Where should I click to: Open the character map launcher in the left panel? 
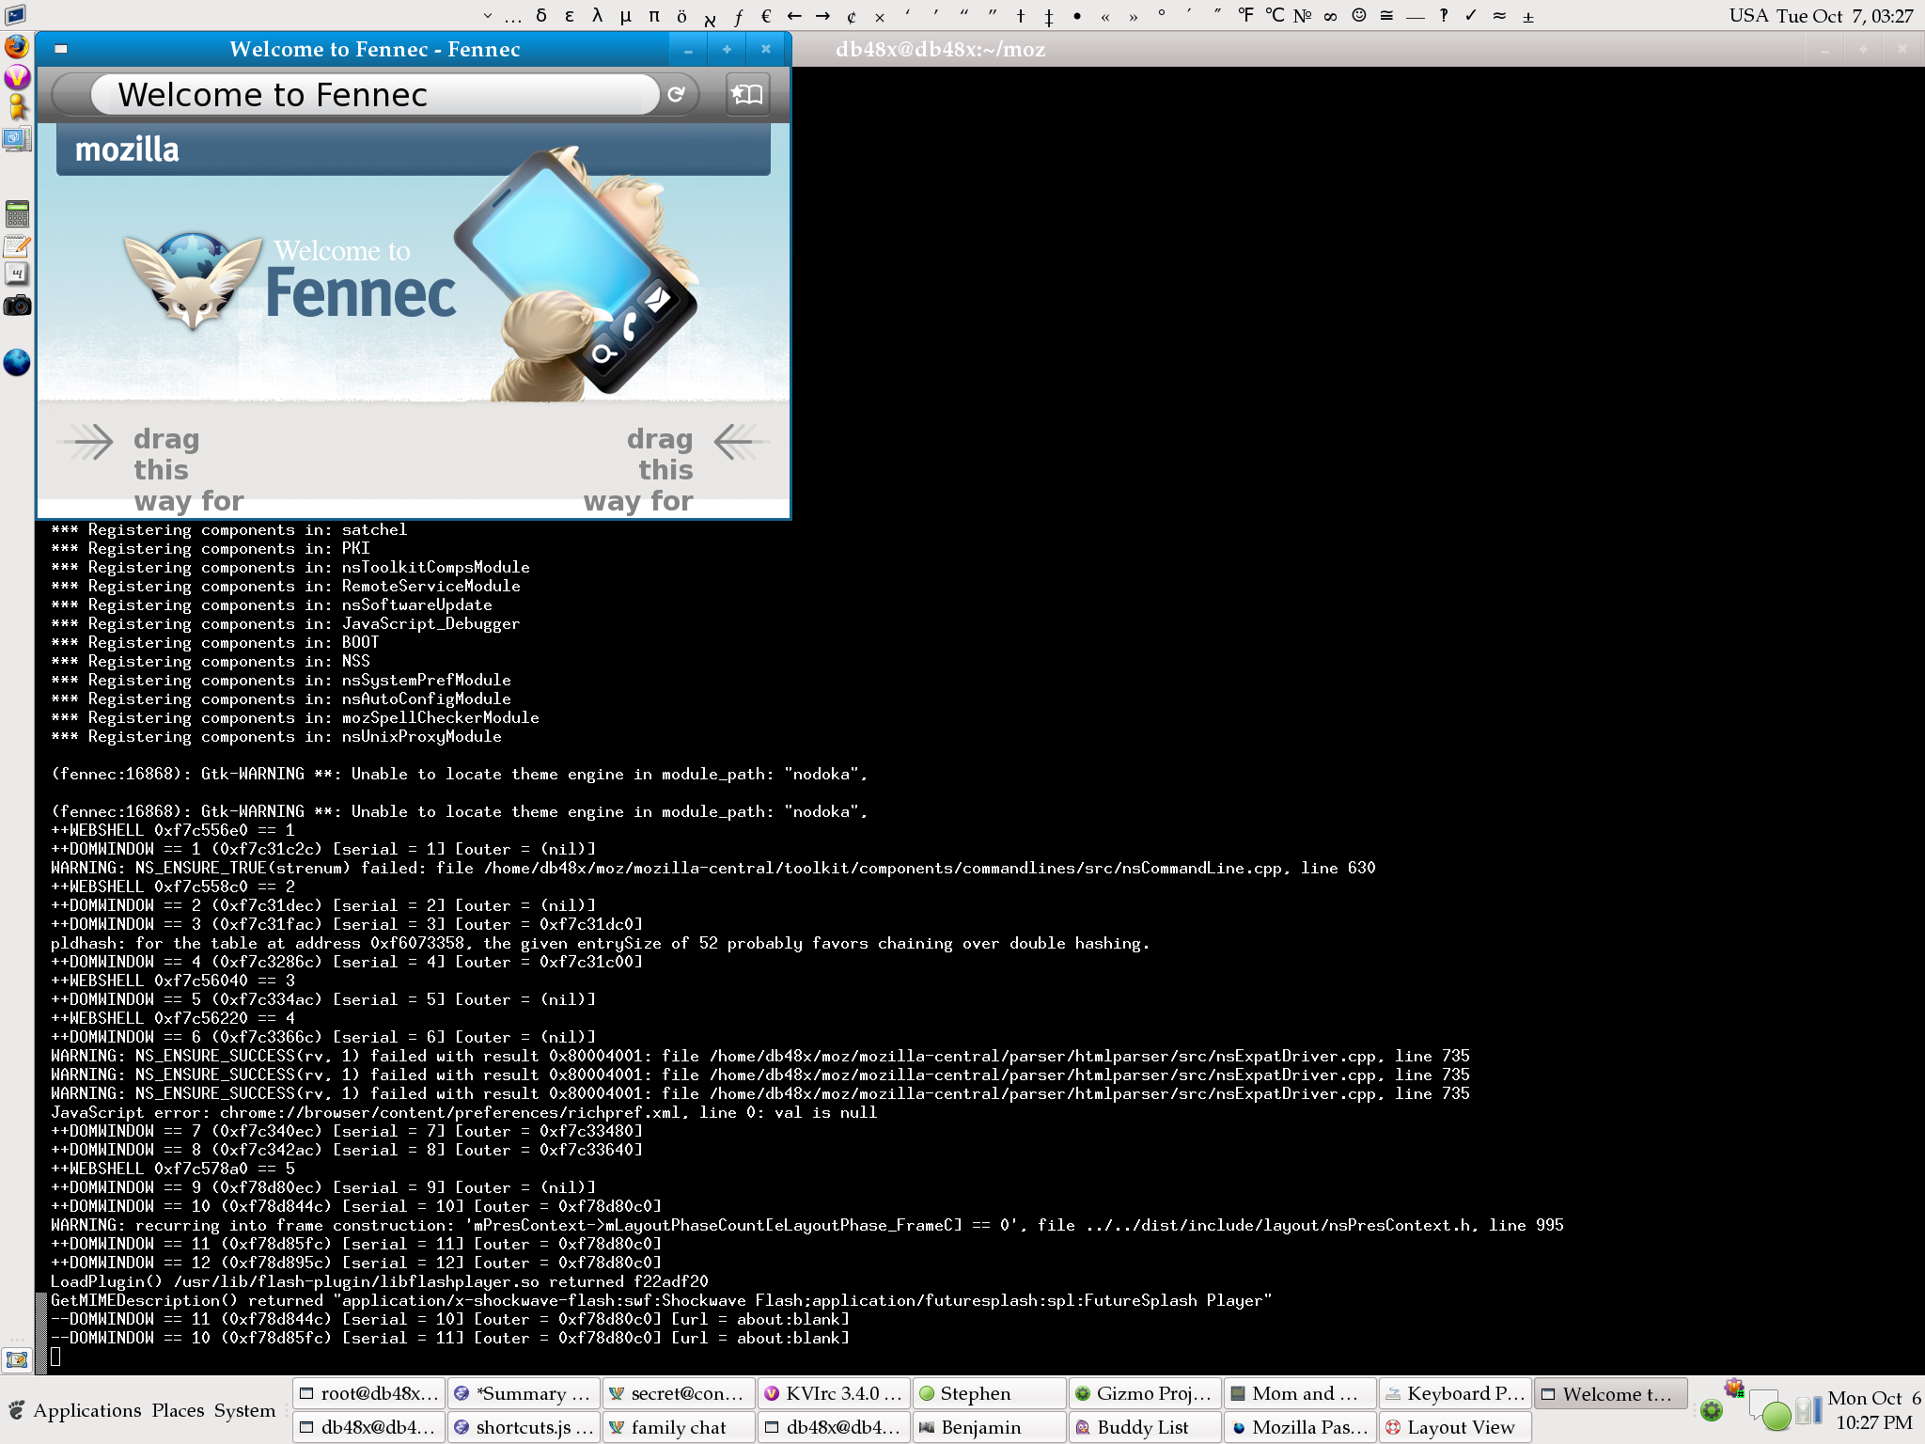tap(17, 275)
